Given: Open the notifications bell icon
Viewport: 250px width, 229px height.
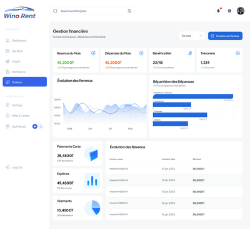Looking at the screenshot, I should point(218,11).
